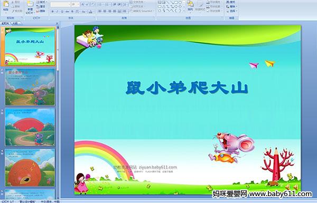Screen dimensions: 317x203
Task: Click the Find icon in editing group
Action: click(231, 2)
